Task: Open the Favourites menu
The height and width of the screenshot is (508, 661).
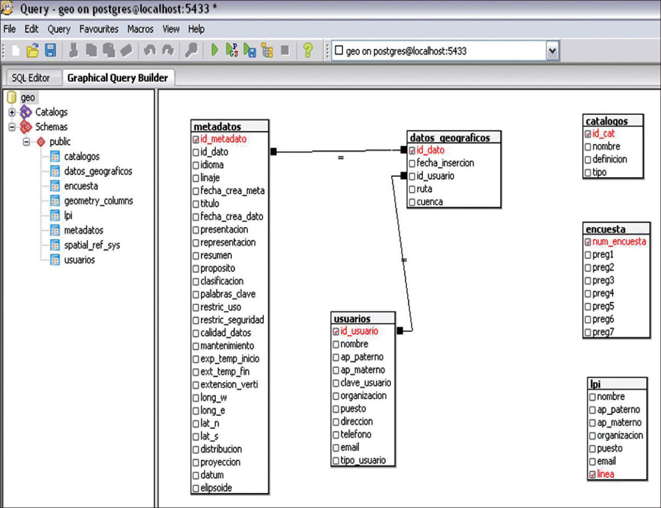Action: (x=99, y=29)
